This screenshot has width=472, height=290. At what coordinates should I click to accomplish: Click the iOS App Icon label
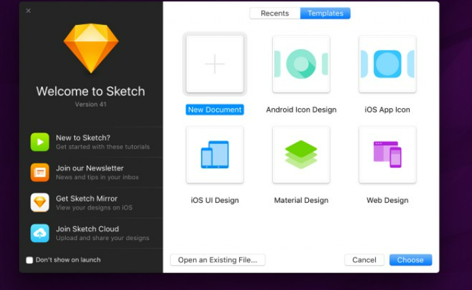387,110
